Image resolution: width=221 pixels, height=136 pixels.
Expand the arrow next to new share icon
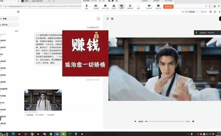(153, 6)
